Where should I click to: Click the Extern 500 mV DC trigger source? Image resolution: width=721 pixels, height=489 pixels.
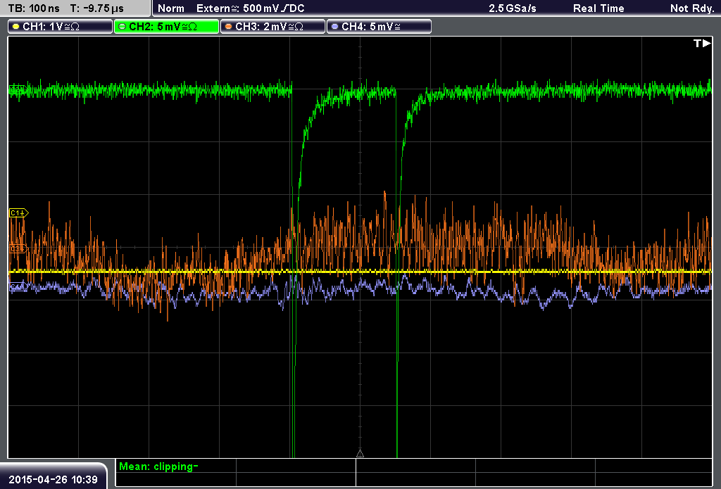[x=250, y=8]
